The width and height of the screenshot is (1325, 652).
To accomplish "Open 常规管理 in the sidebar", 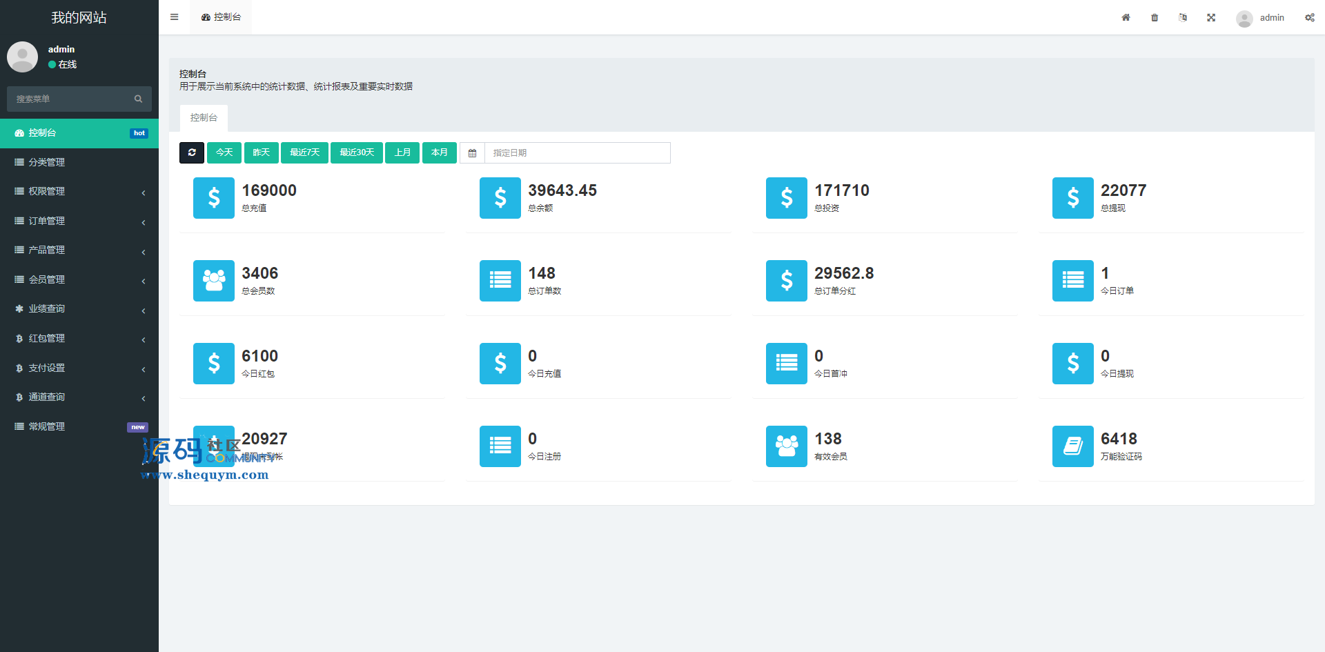I will pos(79,426).
